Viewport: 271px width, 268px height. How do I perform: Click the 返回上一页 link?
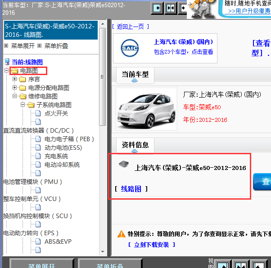(130, 27)
